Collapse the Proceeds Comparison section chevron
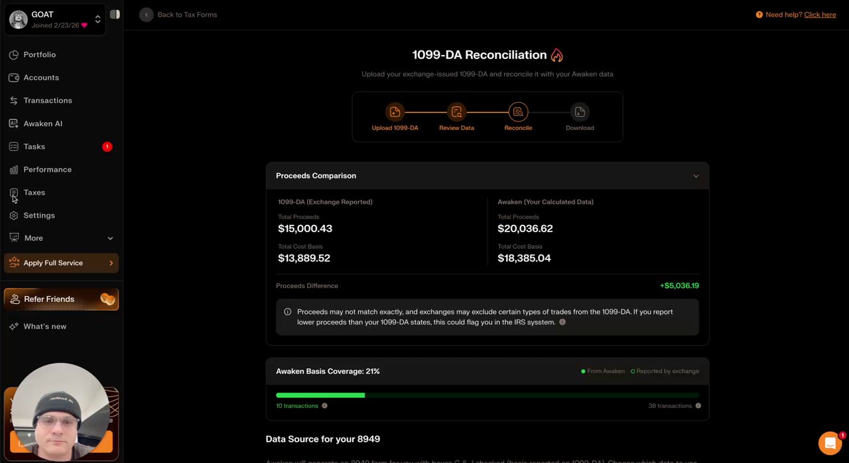 click(696, 176)
